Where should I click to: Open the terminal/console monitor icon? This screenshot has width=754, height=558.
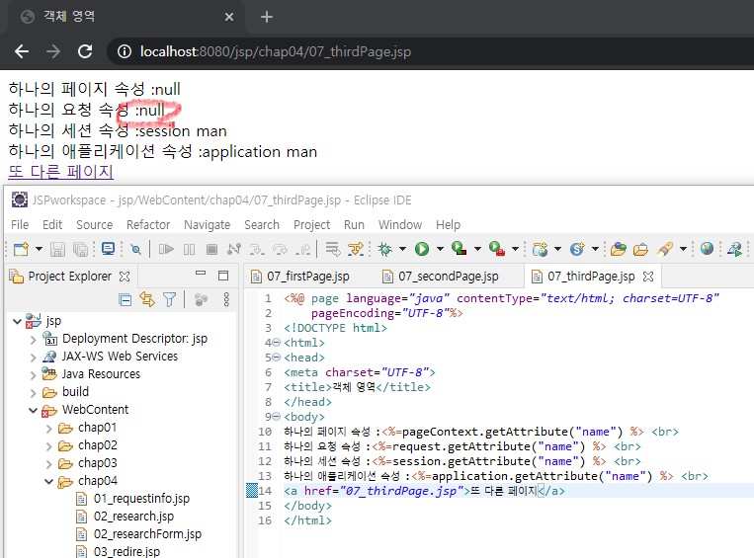coord(108,249)
